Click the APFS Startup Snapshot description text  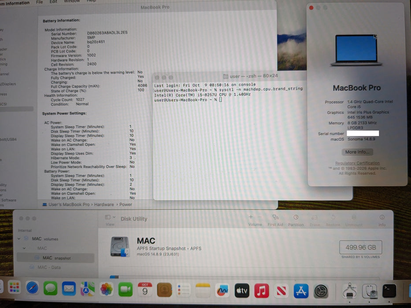(169, 248)
